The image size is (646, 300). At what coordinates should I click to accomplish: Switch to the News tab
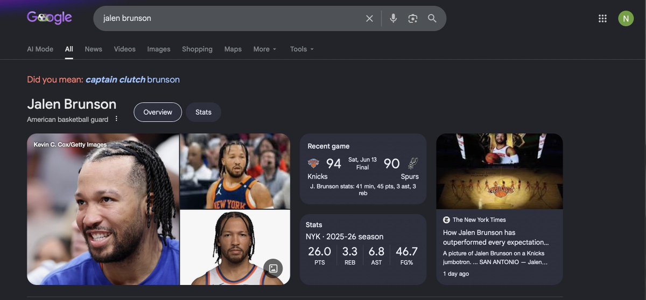(93, 49)
